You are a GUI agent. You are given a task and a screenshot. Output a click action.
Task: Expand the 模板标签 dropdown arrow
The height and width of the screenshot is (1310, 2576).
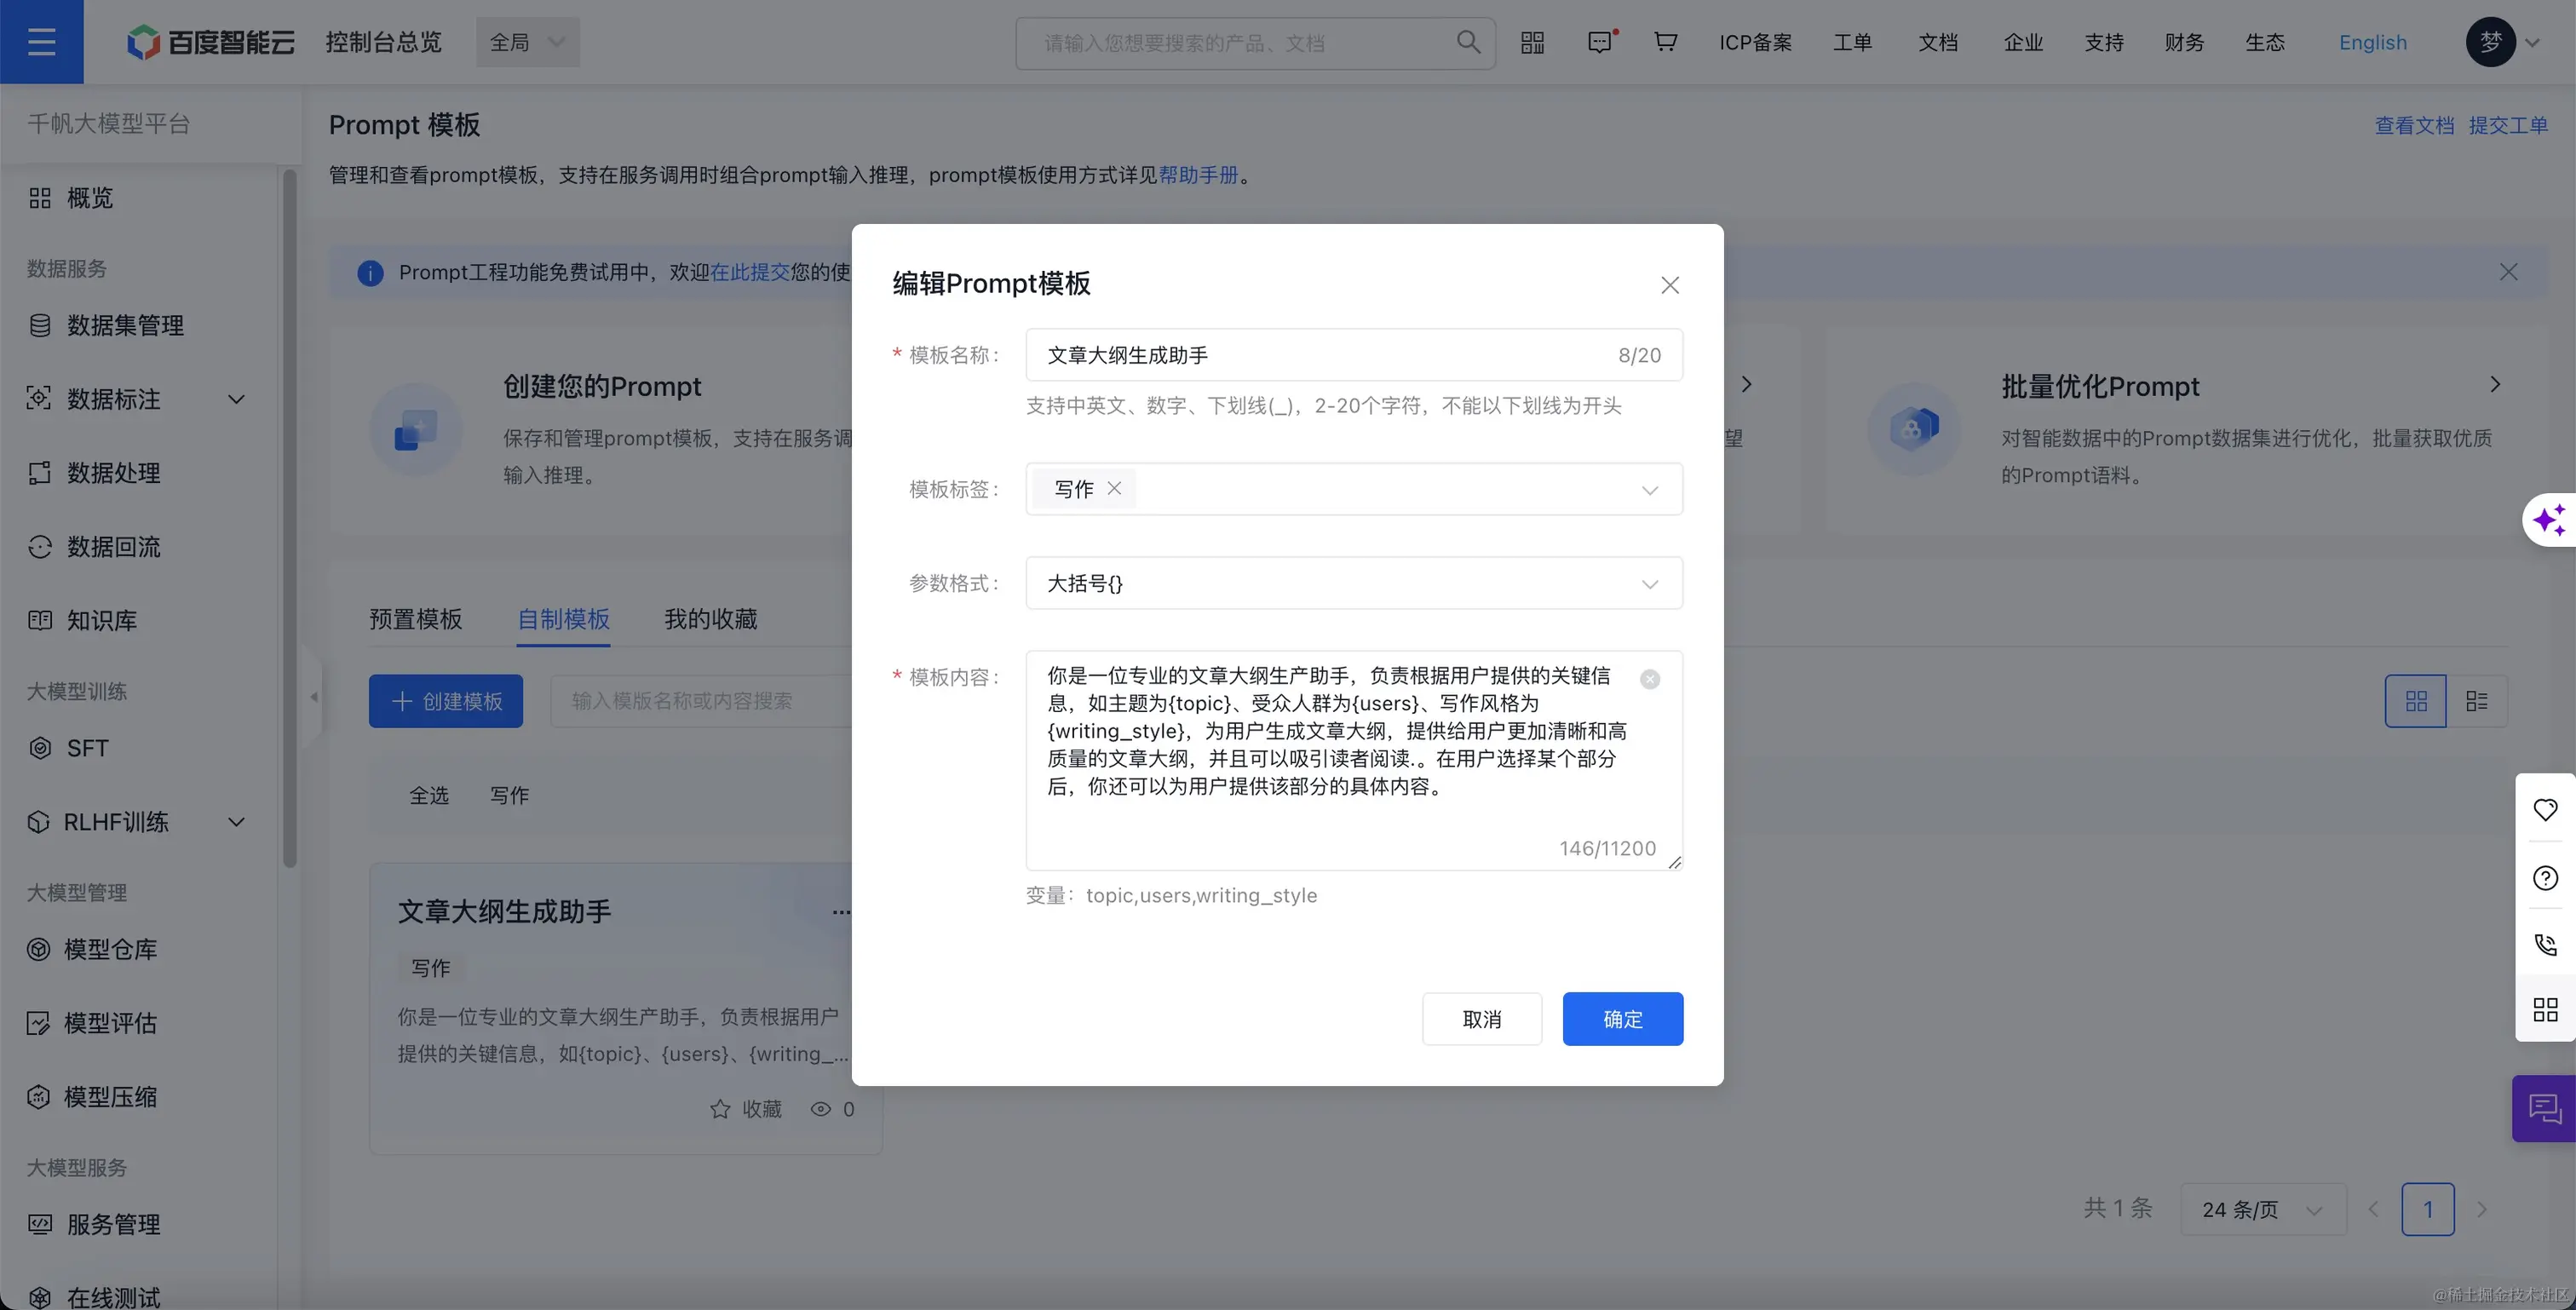pyautogui.click(x=1650, y=490)
